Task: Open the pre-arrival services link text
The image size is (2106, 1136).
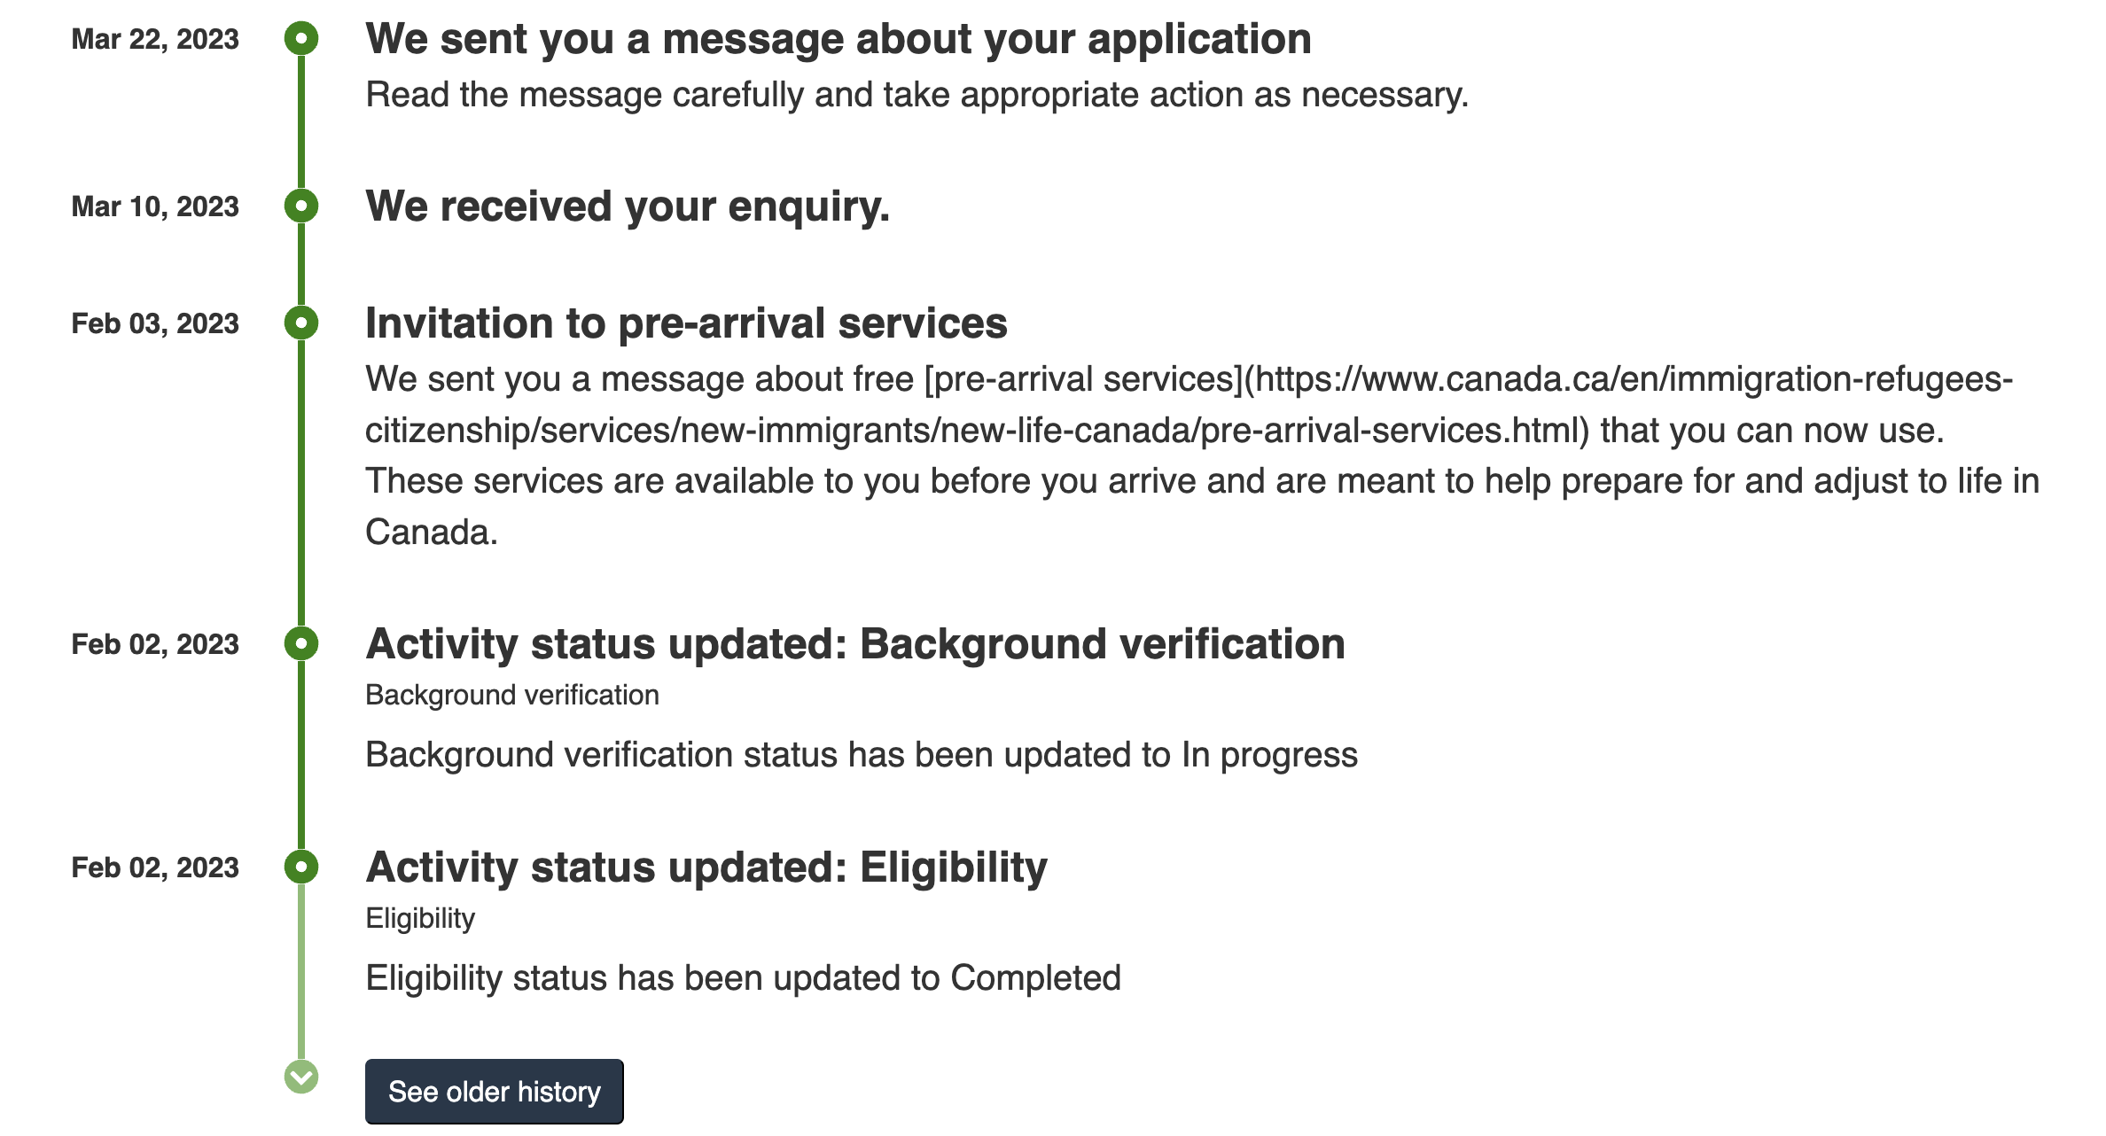Action: coord(1083,379)
